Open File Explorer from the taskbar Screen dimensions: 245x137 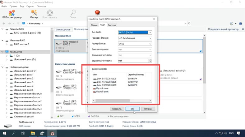(x=33, y=133)
